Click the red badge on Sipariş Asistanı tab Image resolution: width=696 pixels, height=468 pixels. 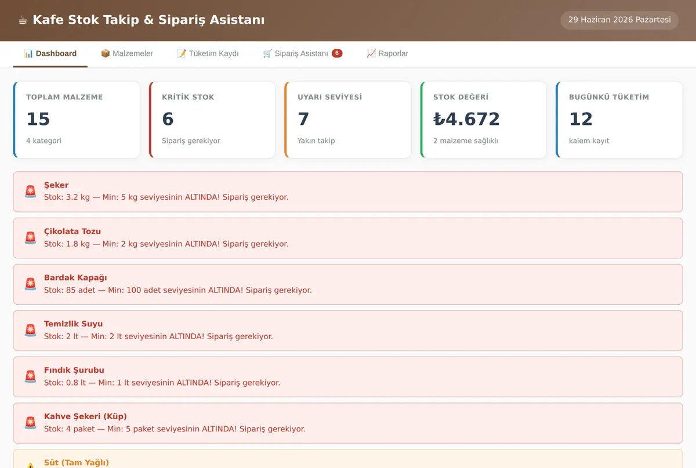337,53
